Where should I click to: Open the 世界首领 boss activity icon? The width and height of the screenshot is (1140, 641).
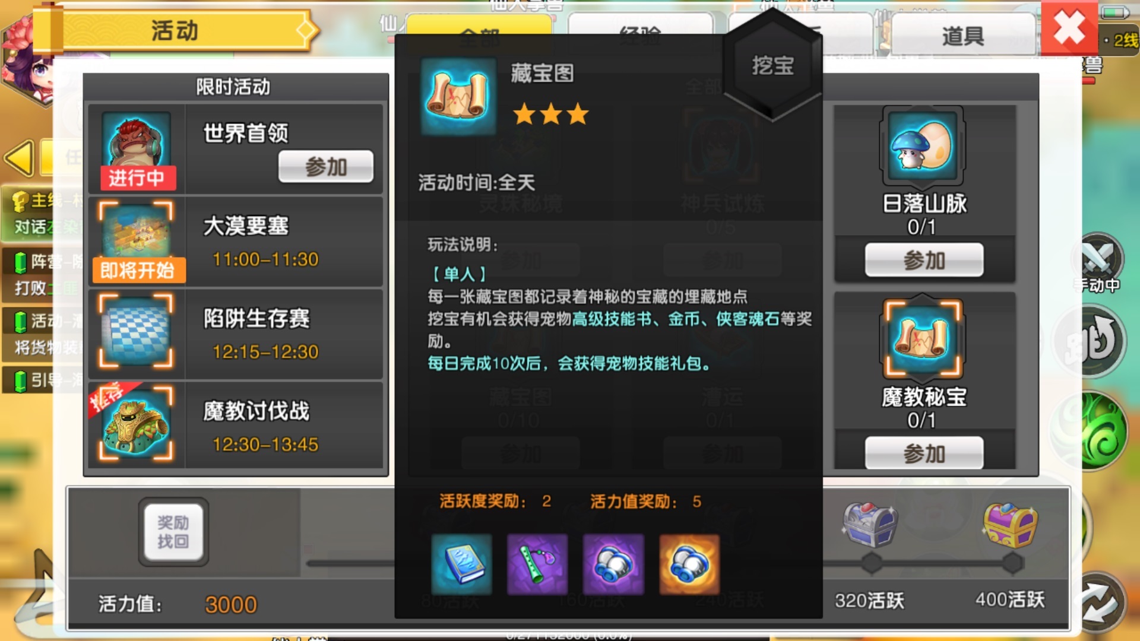[x=137, y=148]
